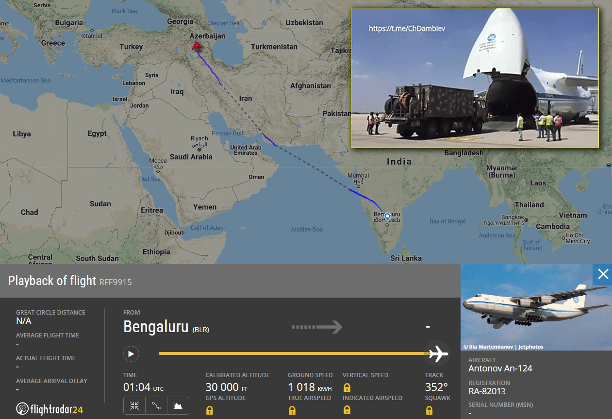This screenshot has height=419, width=612.
Task: Click the airplane handle on the playback timeline
Action: pos(437,354)
